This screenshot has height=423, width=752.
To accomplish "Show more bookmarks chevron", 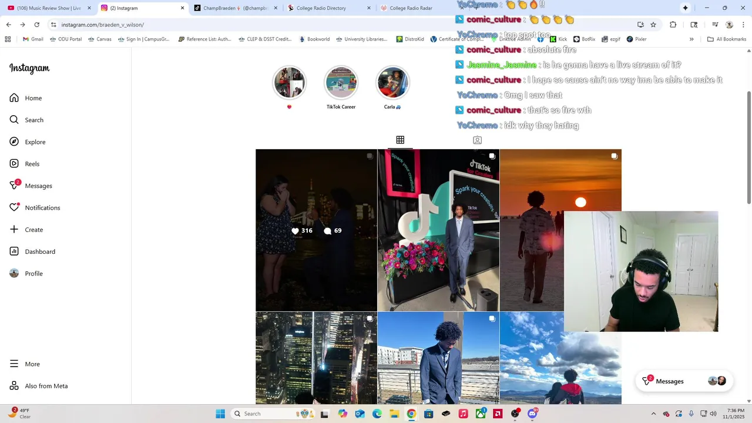I will click(691, 39).
